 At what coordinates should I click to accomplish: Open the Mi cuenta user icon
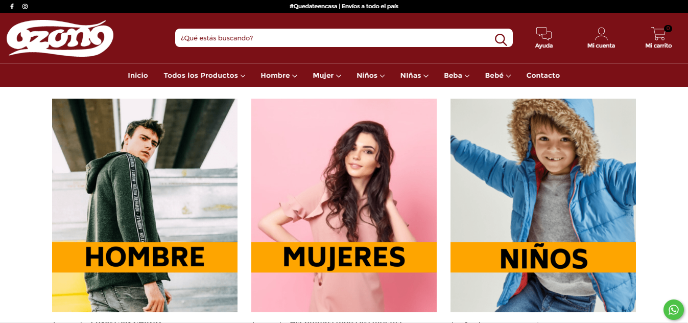(601, 34)
